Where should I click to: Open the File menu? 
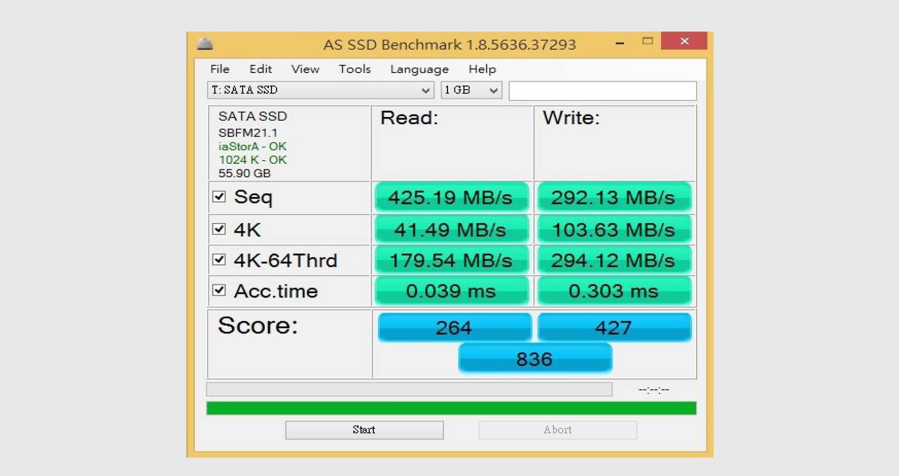coord(219,69)
